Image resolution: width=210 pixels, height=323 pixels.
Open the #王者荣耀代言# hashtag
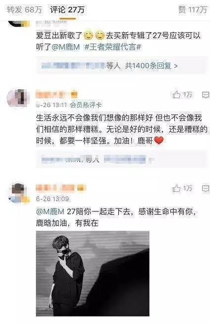(113, 47)
